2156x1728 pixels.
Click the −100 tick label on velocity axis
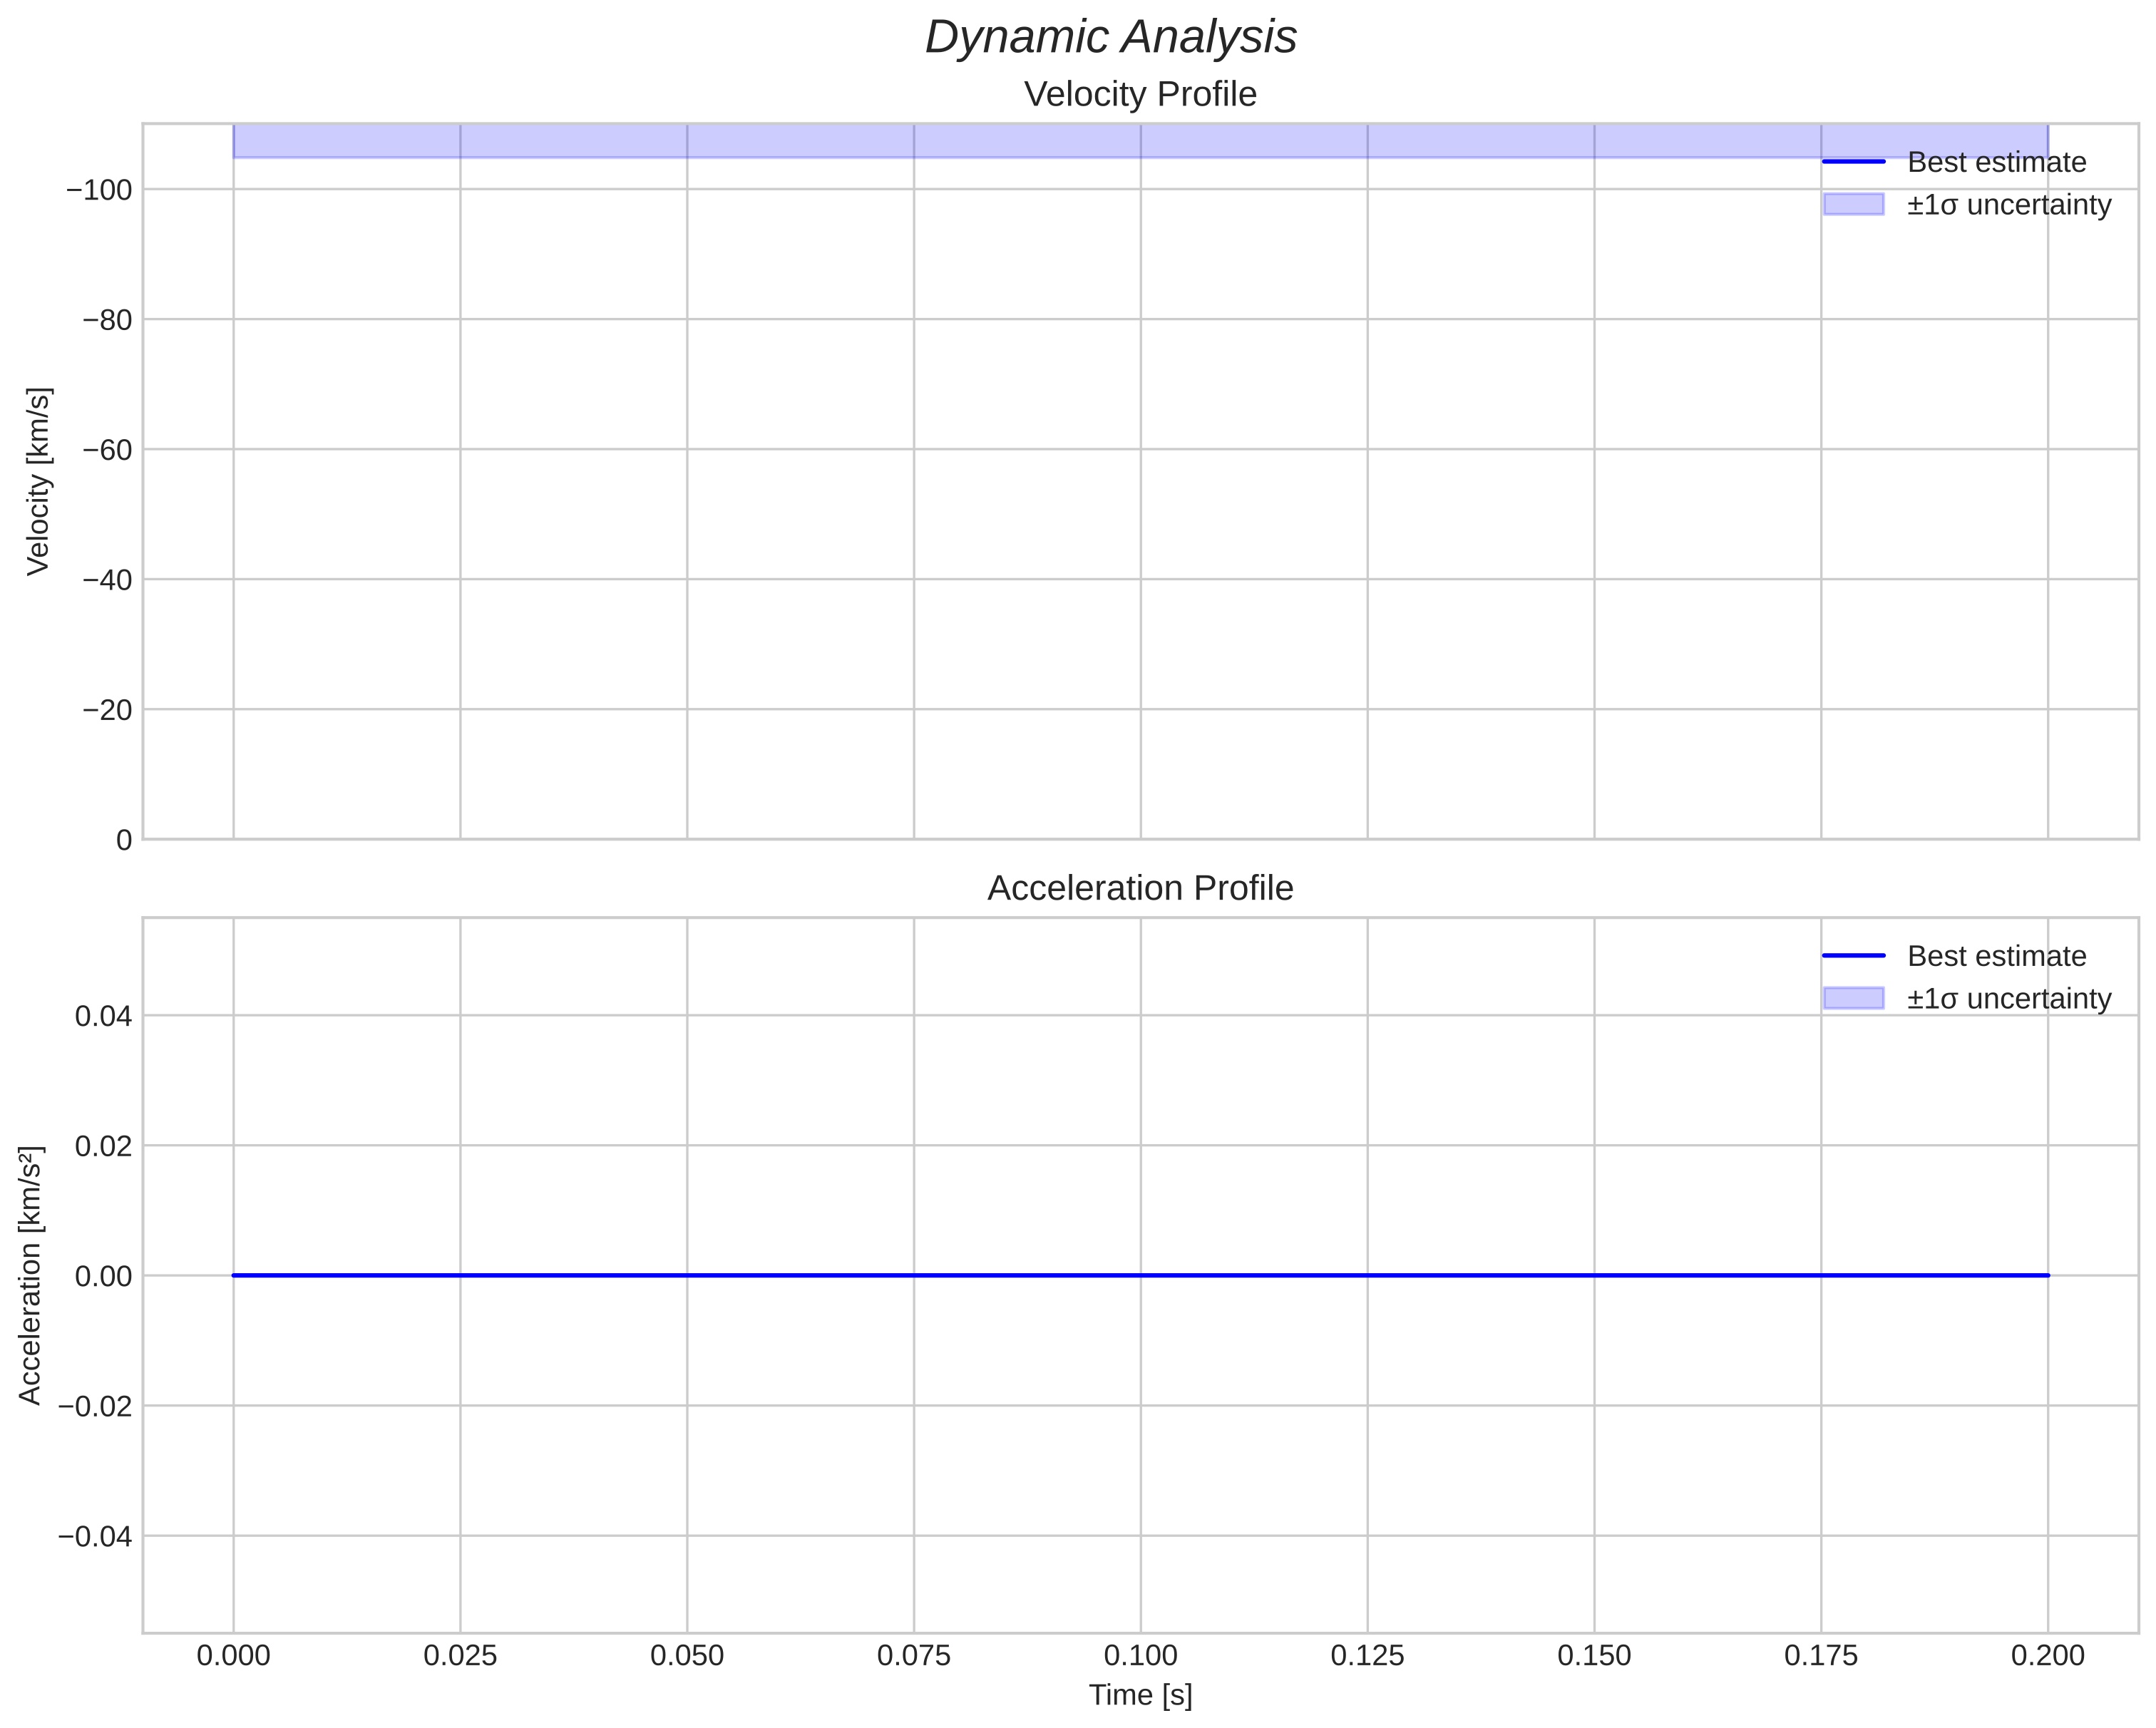click(x=99, y=190)
